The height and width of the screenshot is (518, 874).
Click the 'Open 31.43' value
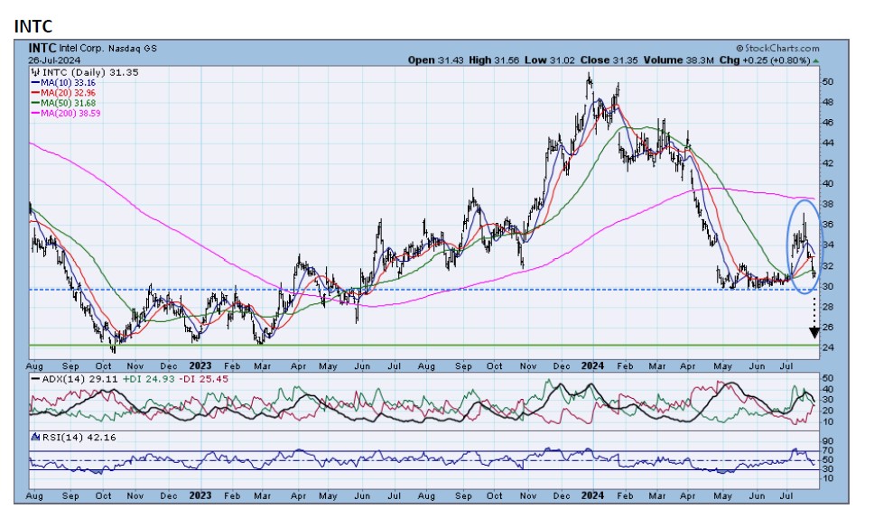435,60
